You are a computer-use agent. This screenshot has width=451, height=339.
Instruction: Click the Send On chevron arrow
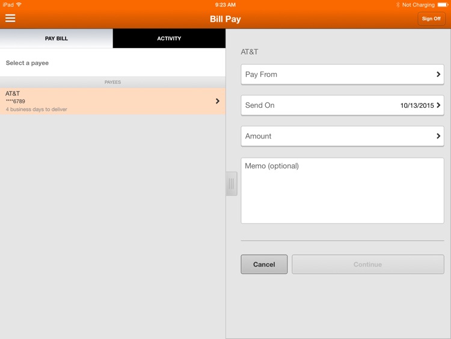point(438,105)
